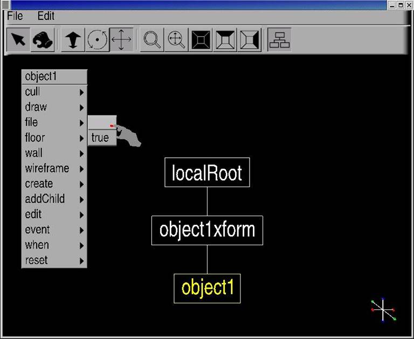414x339 pixels.
Task: Expand the wireframe submenu arrow
Action: click(x=82, y=169)
